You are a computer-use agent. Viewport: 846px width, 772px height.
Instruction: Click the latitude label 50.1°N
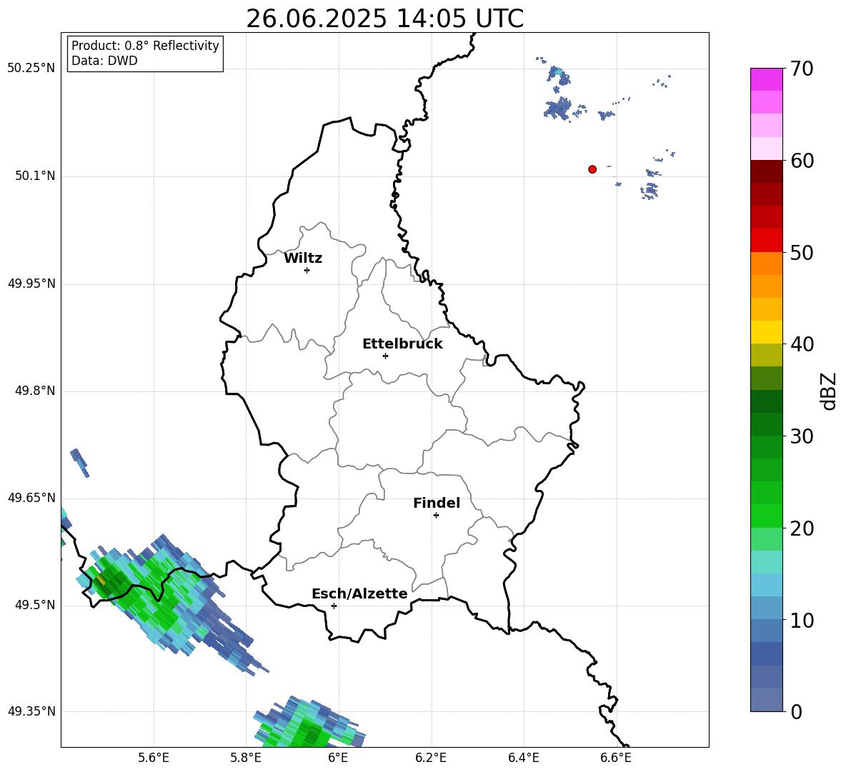pos(36,176)
